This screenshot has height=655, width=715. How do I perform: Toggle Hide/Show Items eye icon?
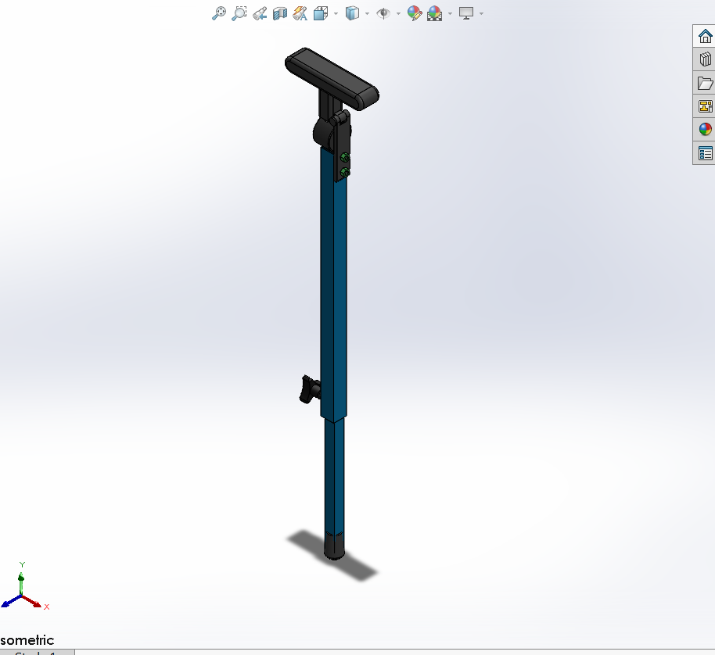(x=383, y=13)
